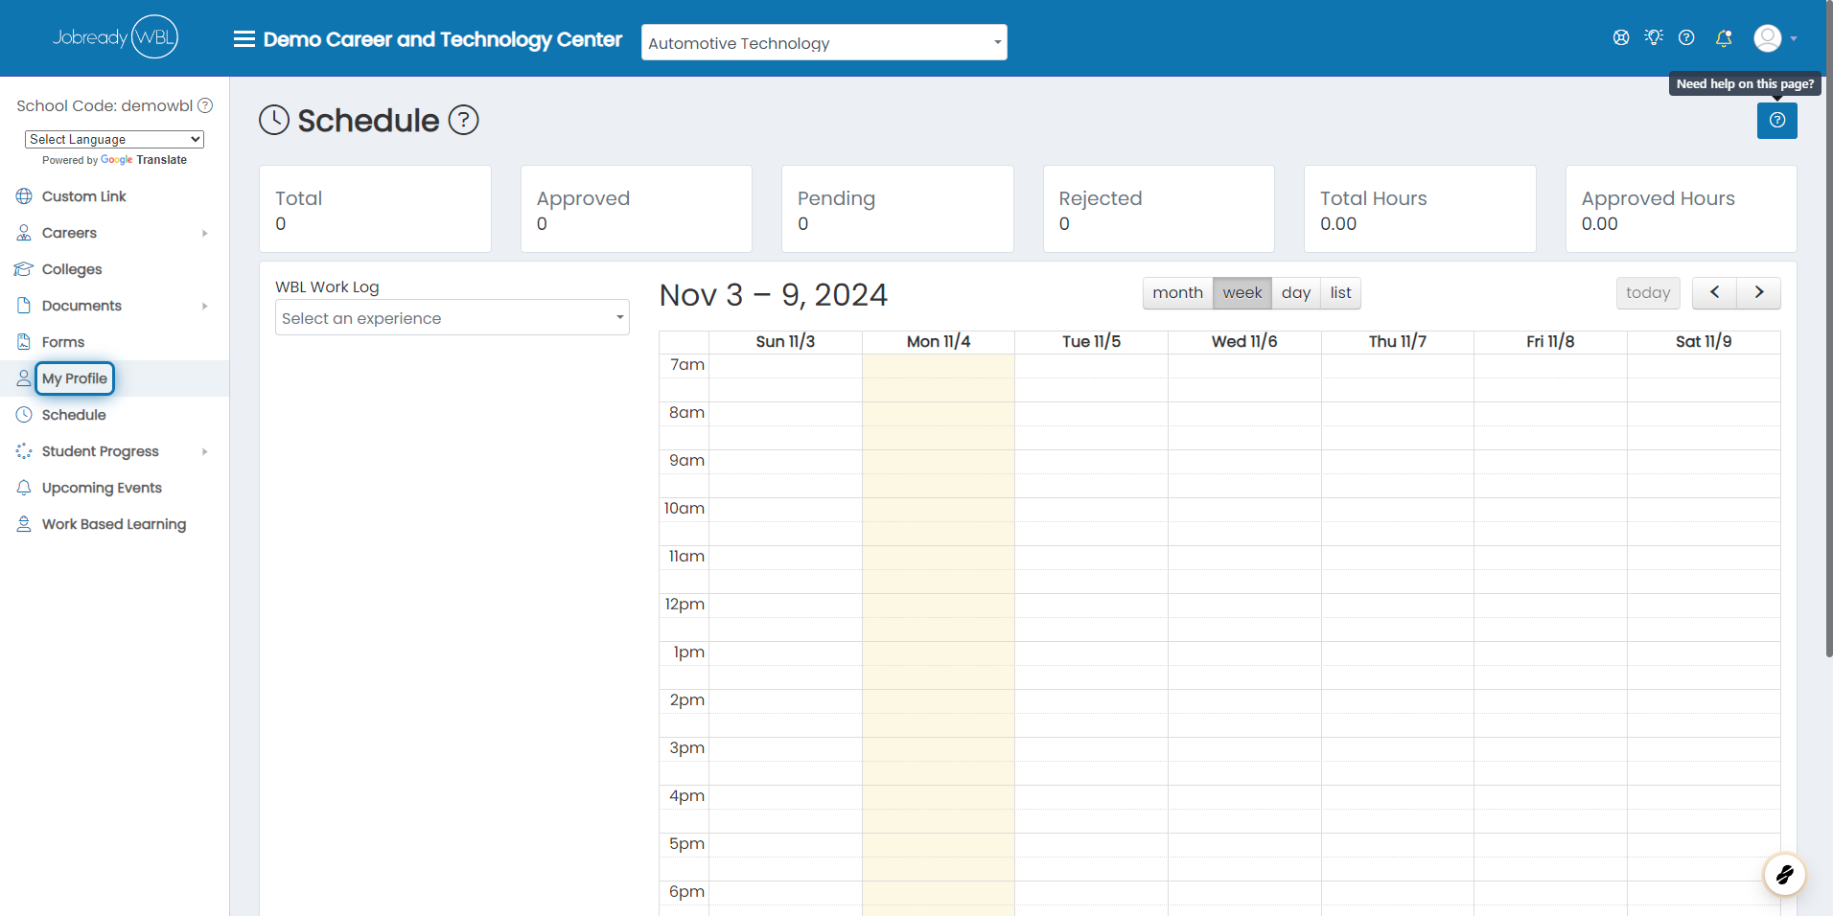Viewport: 1833px width, 916px height.
Task: Switch calendar to day view
Action: click(1296, 293)
